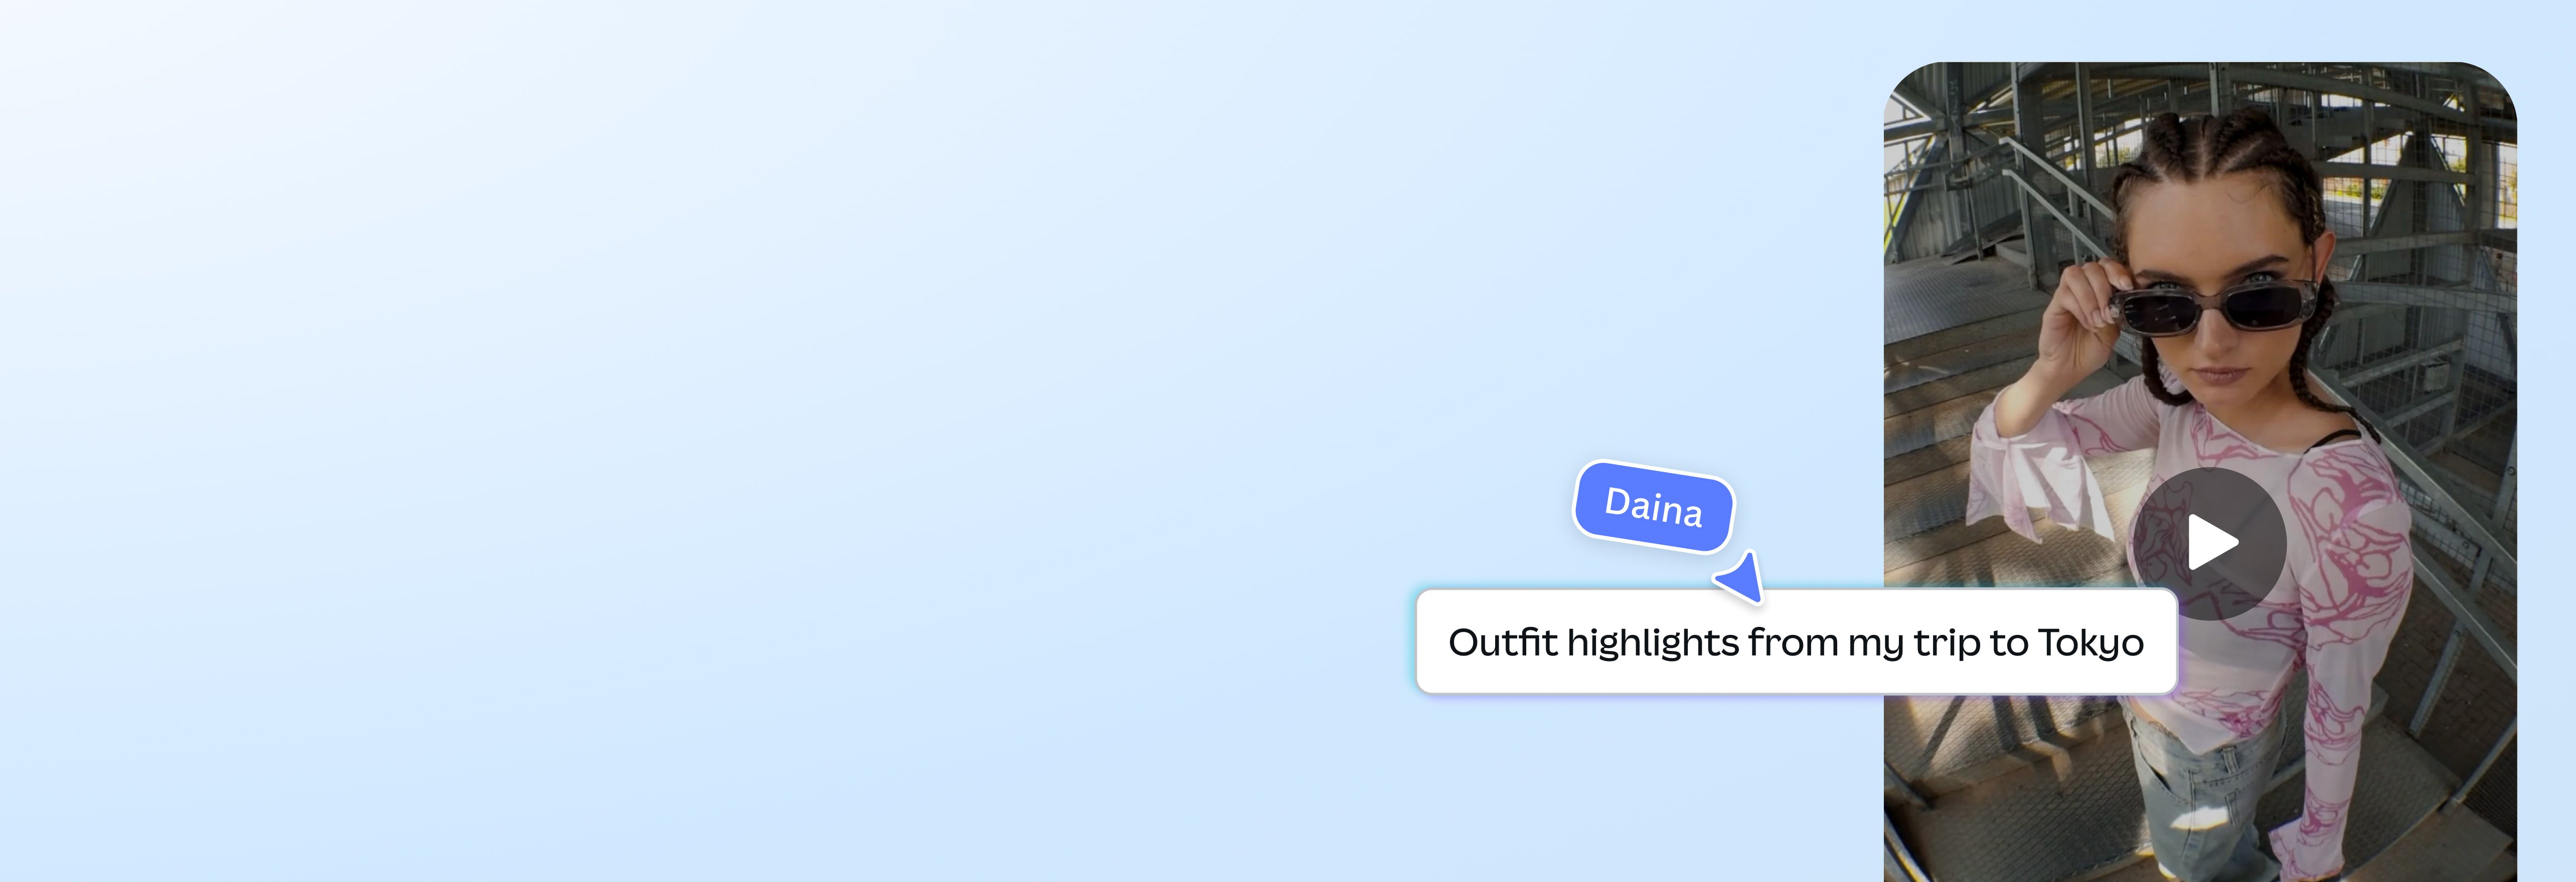Select the Outfit highlights caption box
2576x882 pixels.
tap(1796, 641)
